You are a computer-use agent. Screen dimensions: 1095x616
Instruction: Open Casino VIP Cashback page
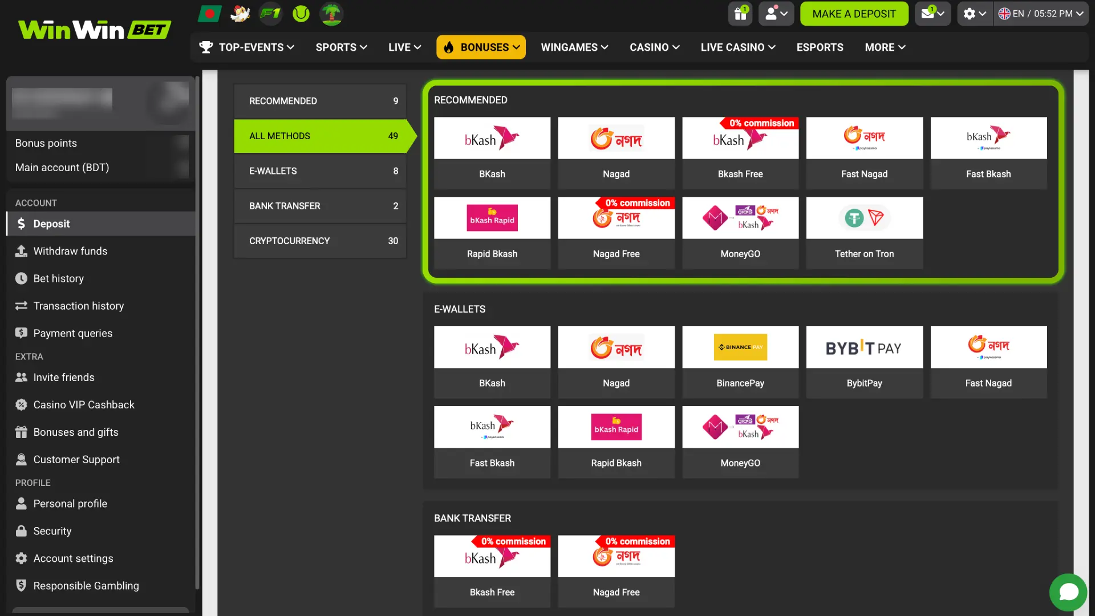point(100,404)
